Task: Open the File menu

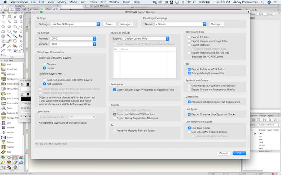Action: pyautogui.click(x=33, y=2)
